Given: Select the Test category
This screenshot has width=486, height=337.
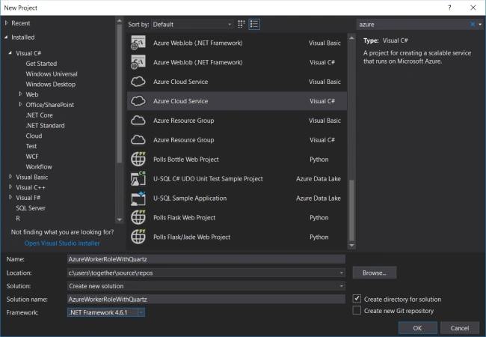Looking at the screenshot, I should pos(31,146).
